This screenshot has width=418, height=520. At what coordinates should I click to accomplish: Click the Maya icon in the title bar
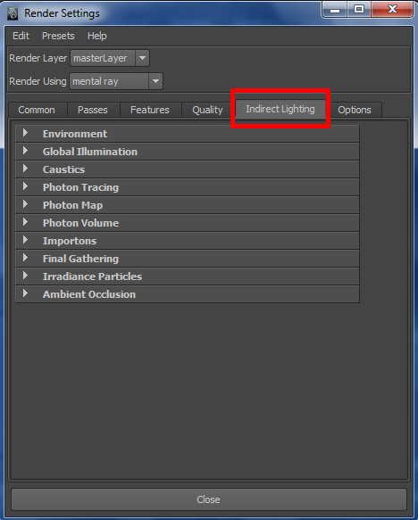point(13,13)
